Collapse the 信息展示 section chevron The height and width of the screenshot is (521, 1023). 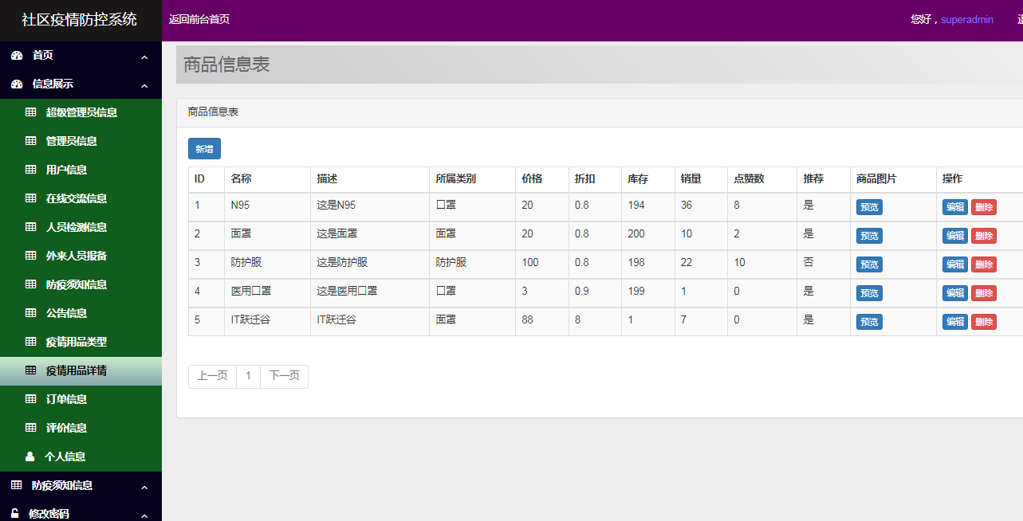pos(144,85)
